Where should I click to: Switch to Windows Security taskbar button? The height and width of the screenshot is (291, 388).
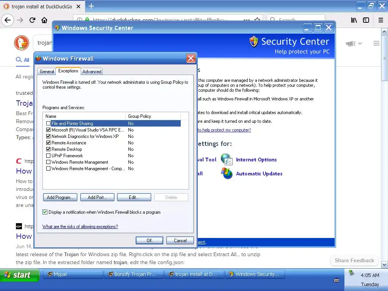[255, 274]
